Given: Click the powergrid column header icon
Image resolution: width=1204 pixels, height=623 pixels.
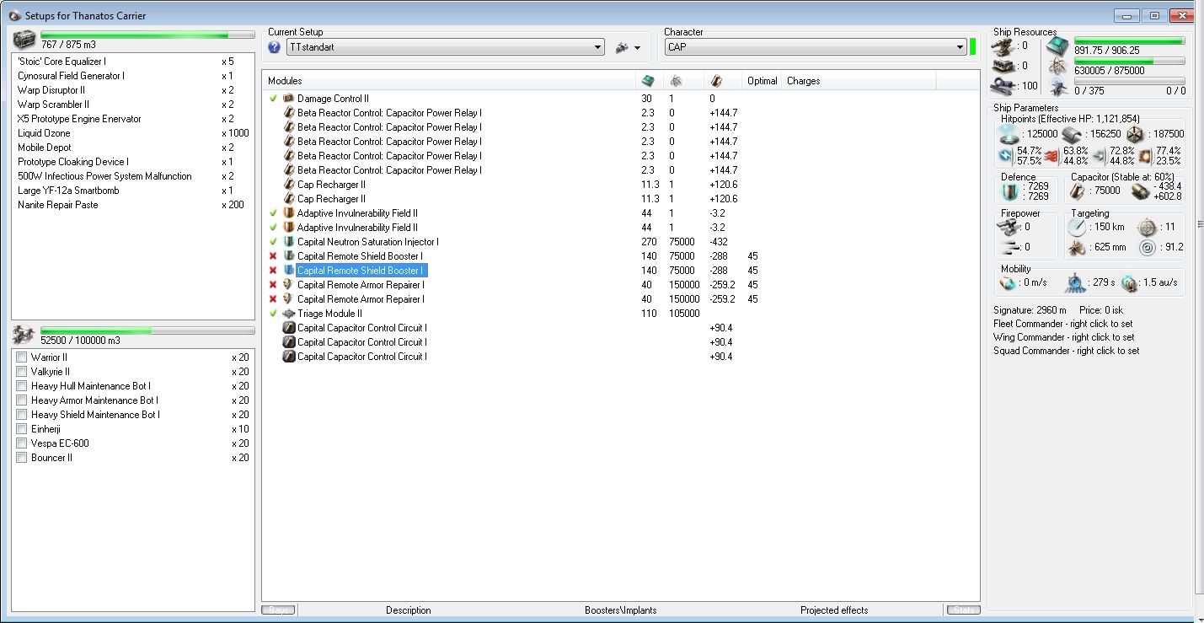Looking at the screenshot, I should coord(676,81).
